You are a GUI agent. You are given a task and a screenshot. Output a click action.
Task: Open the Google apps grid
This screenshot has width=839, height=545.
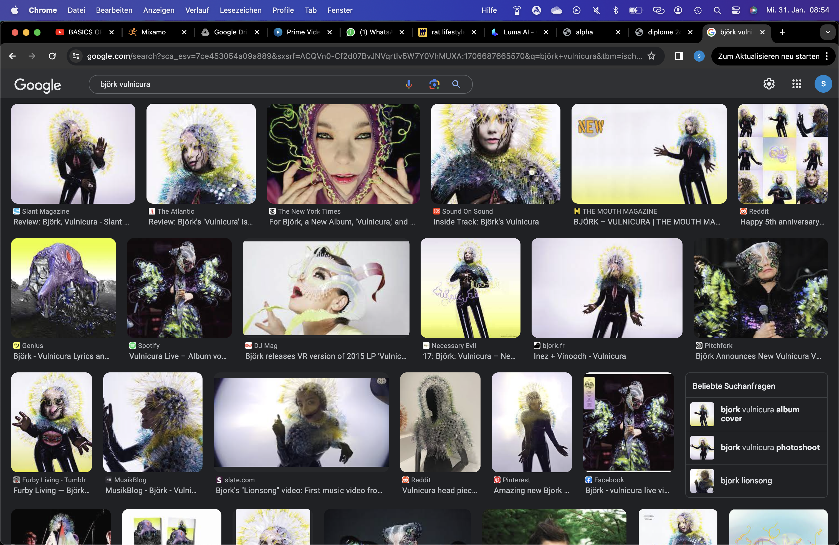pyautogui.click(x=797, y=84)
